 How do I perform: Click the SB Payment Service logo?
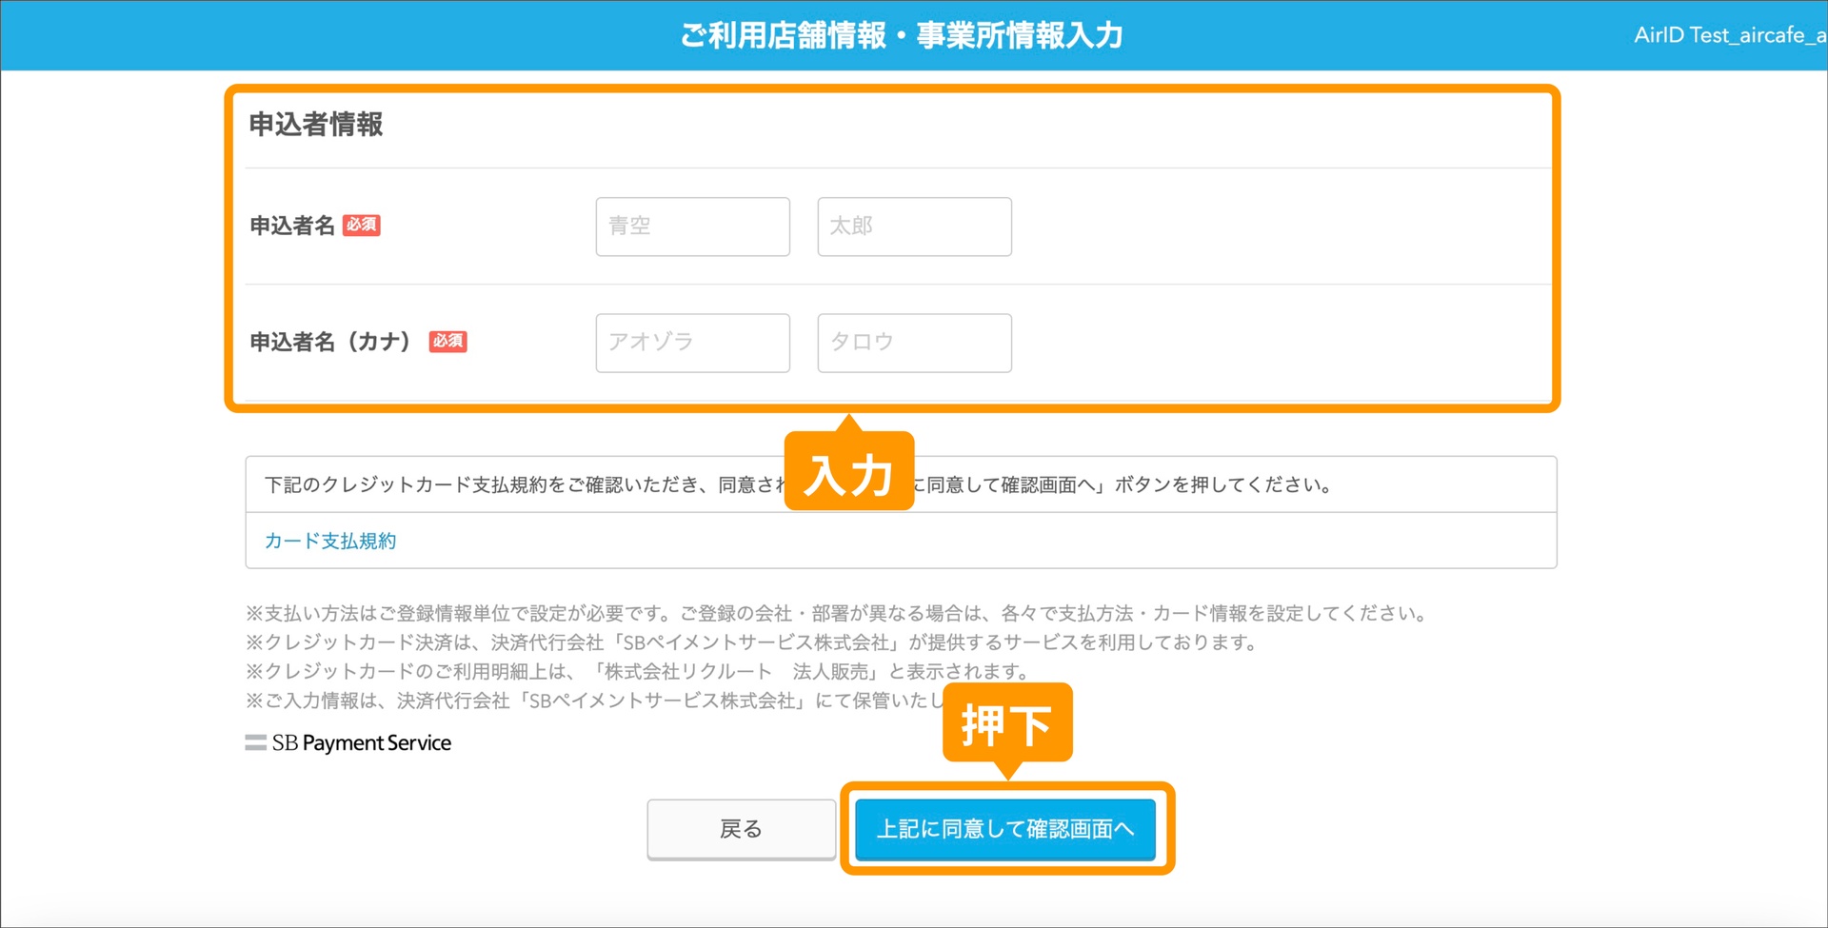pyautogui.click(x=348, y=742)
